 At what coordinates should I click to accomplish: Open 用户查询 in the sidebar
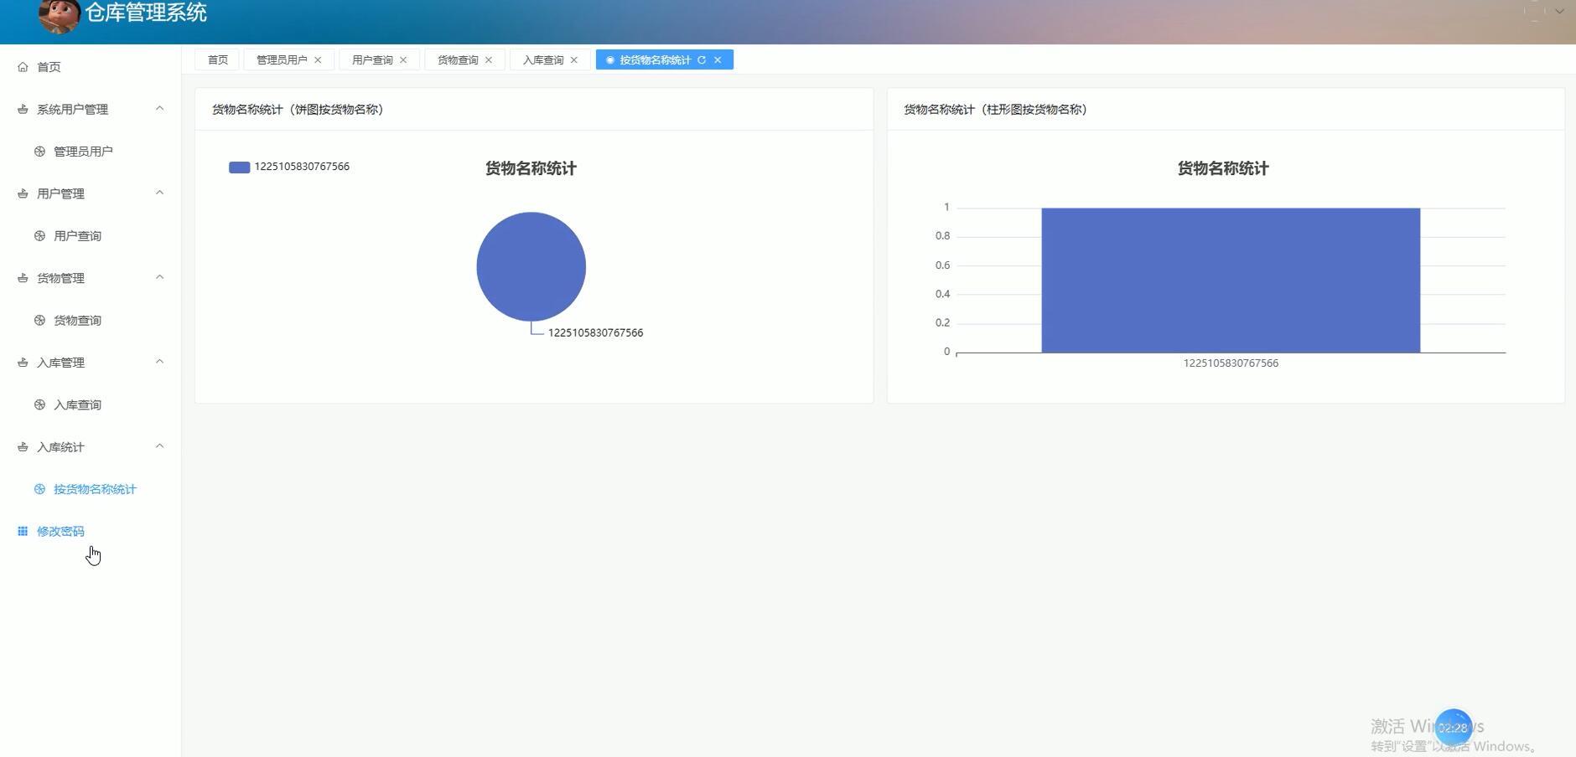[x=76, y=235]
